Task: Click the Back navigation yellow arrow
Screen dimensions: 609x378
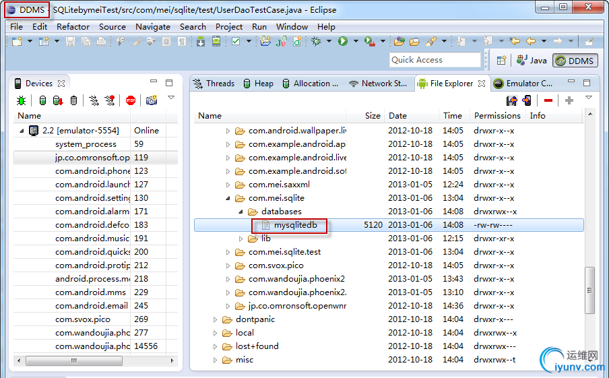Action: 531,41
